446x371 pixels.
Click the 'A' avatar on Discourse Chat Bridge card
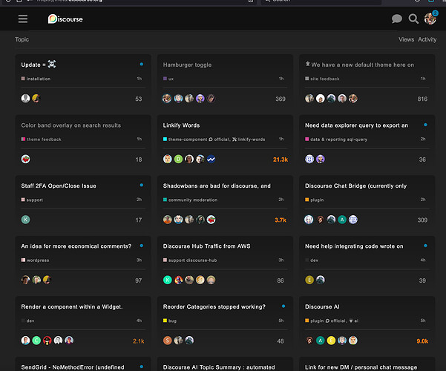(x=342, y=220)
